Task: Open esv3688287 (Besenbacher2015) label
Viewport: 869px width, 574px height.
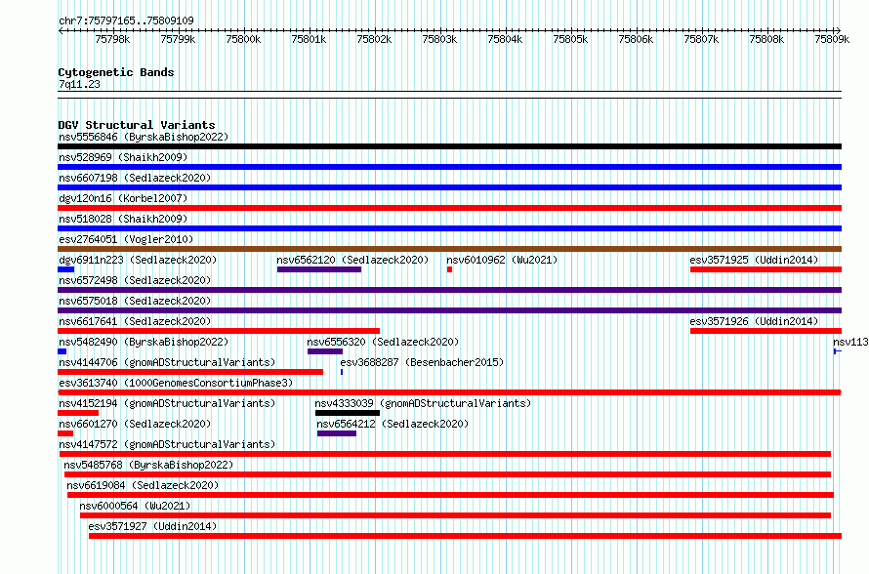Action: click(422, 362)
